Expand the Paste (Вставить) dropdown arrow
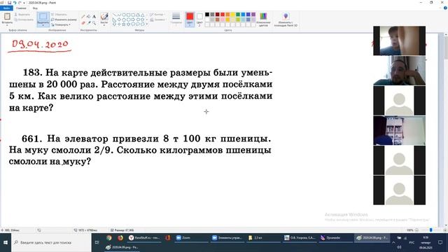This screenshot has height=252, width=448. click(7, 25)
